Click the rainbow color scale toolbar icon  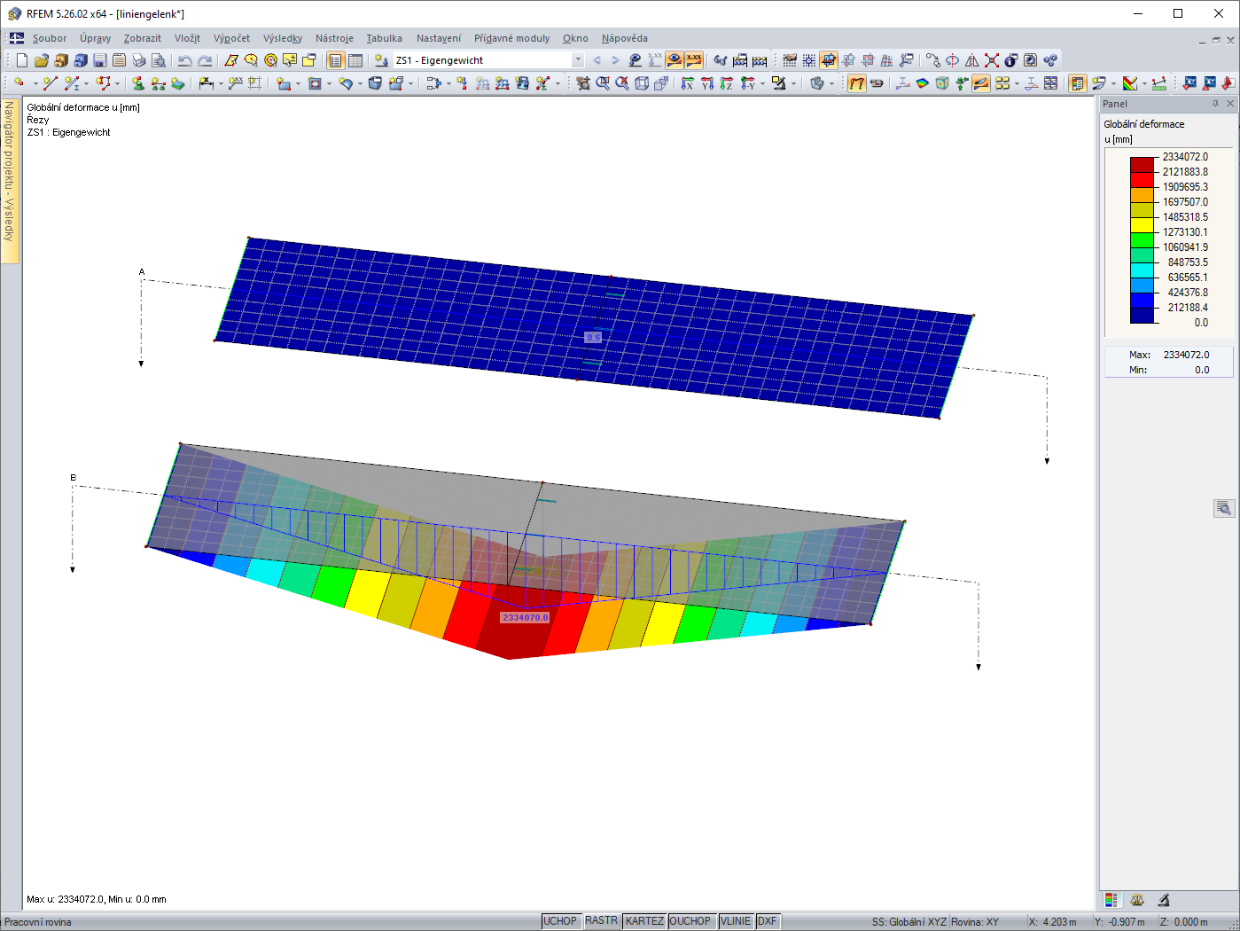(x=1130, y=83)
